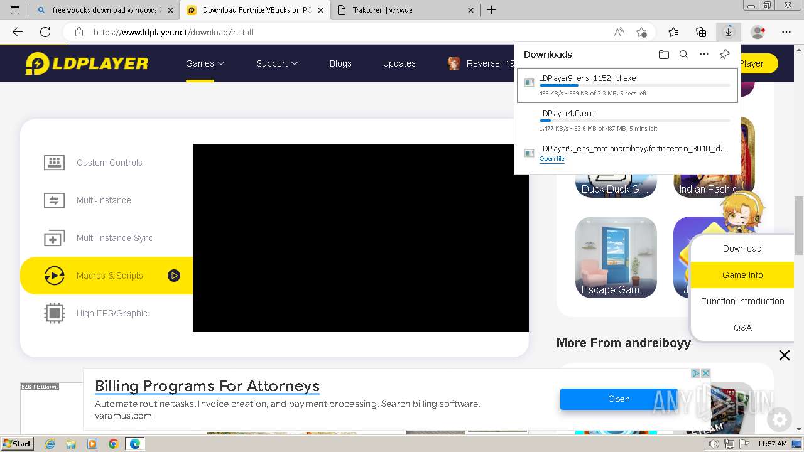Select Q&A in side menu
Image resolution: width=804 pixels, height=452 pixels.
[x=742, y=328]
